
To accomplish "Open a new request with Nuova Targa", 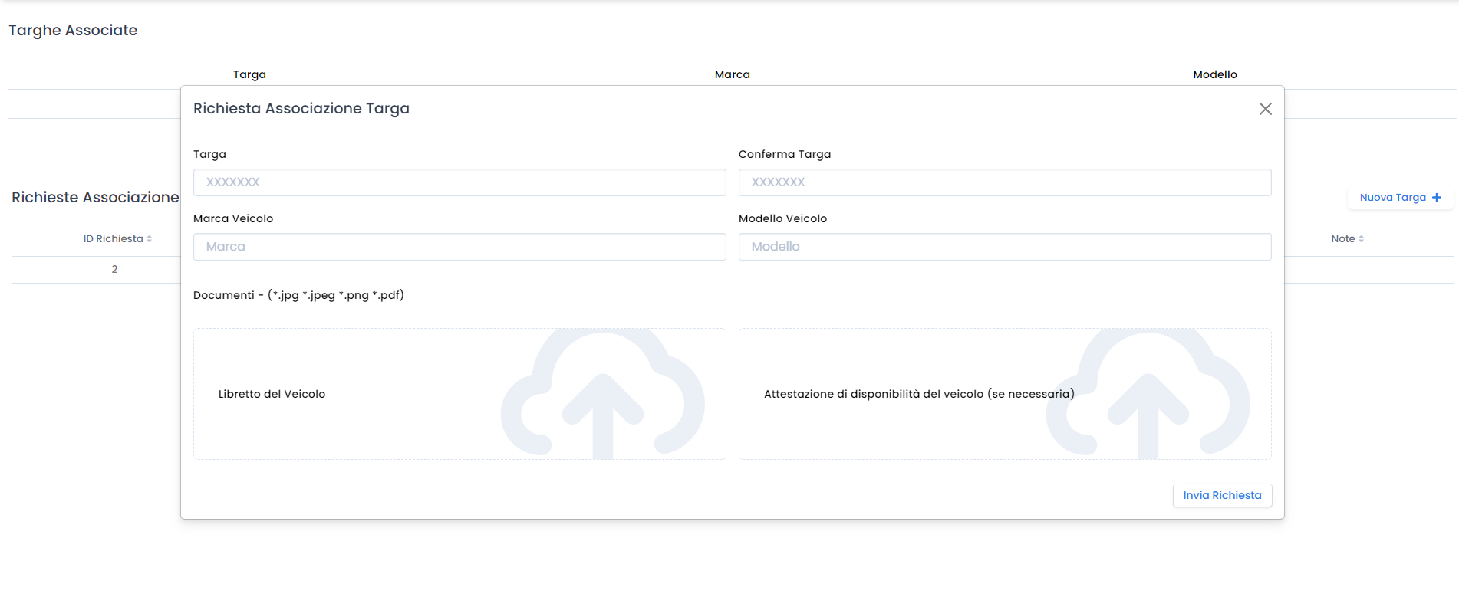I will [1392, 198].
